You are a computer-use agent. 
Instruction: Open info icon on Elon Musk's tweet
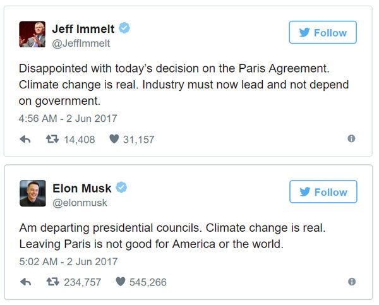pyautogui.click(x=351, y=282)
